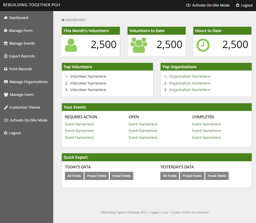
Task: Click the Quick Export panel header
Action: [x=157, y=157]
